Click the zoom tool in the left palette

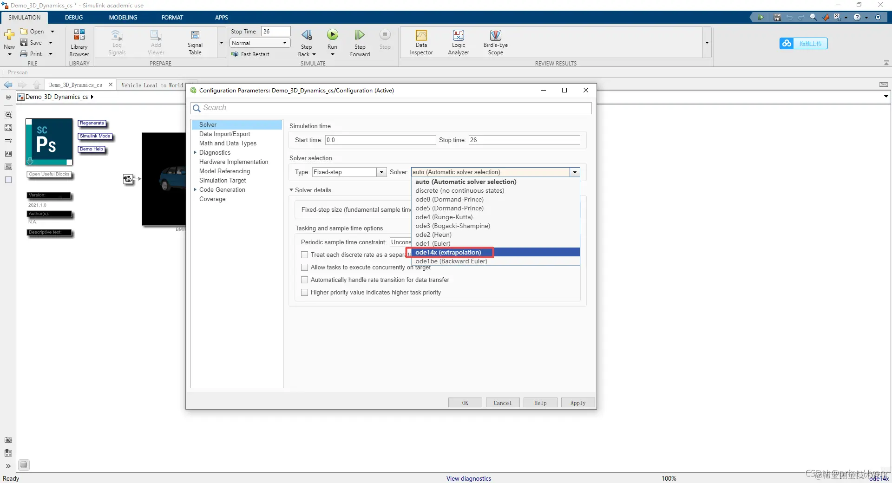coord(8,115)
